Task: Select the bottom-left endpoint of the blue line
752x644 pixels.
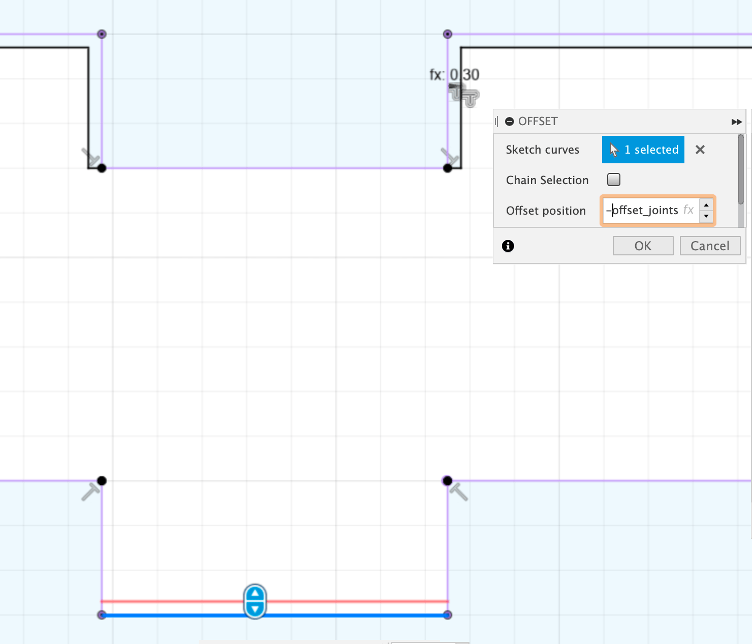Action: [x=102, y=615]
